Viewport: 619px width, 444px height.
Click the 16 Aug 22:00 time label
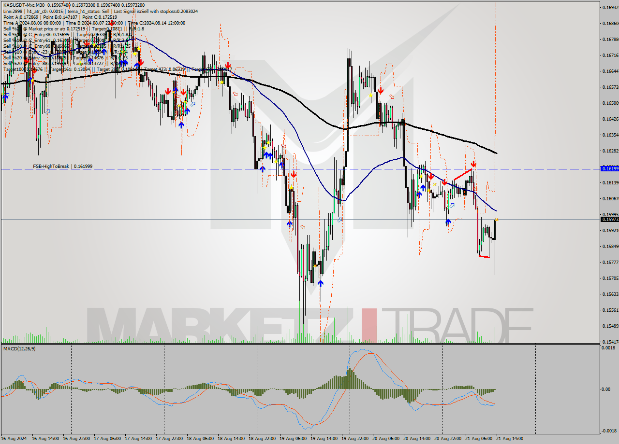tap(76, 439)
